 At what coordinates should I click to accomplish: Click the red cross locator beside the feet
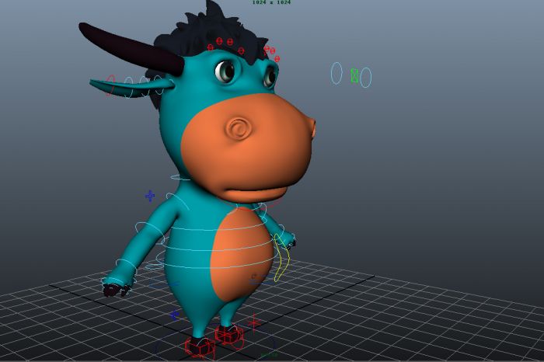(x=254, y=323)
